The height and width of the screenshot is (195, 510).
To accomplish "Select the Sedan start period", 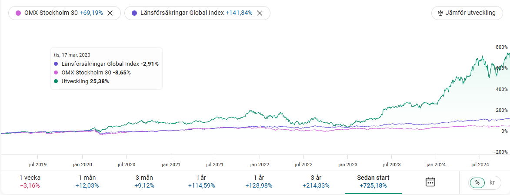I will [x=373, y=182].
